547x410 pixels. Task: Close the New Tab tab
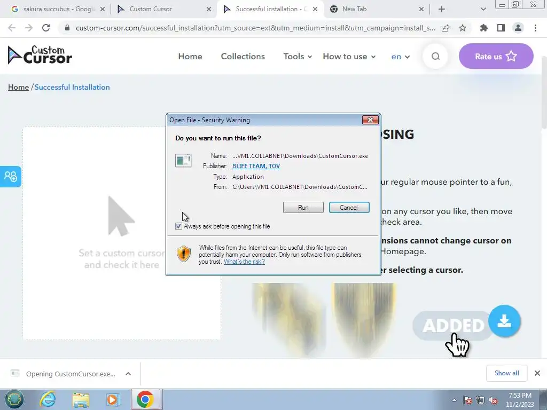[x=421, y=9]
